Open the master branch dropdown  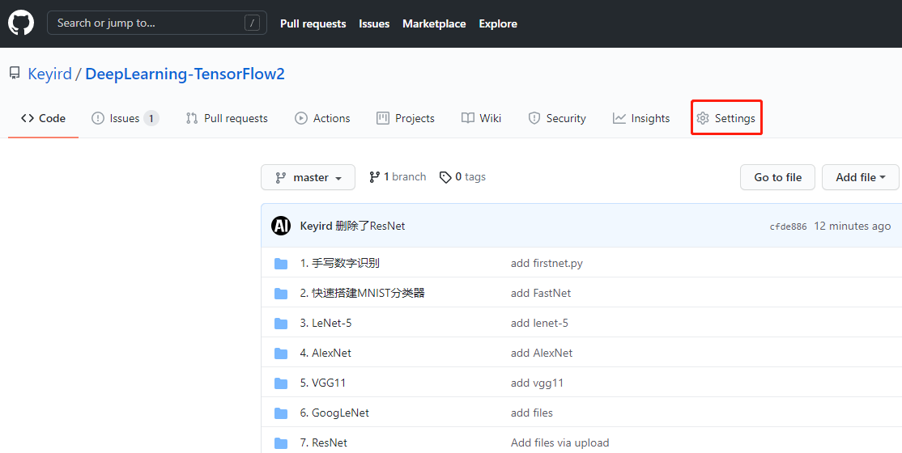click(x=308, y=177)
